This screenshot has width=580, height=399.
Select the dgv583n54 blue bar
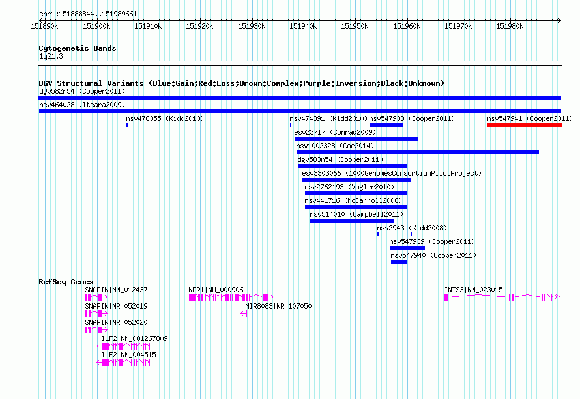pos(353,166)
